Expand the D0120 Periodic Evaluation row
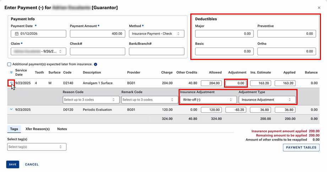The image size is (327, 172). click(11, 110)
